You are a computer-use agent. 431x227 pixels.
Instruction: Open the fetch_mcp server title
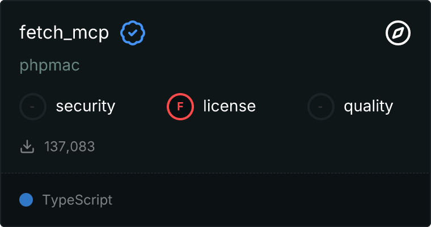pyautogui.click(x=64, y=33)
